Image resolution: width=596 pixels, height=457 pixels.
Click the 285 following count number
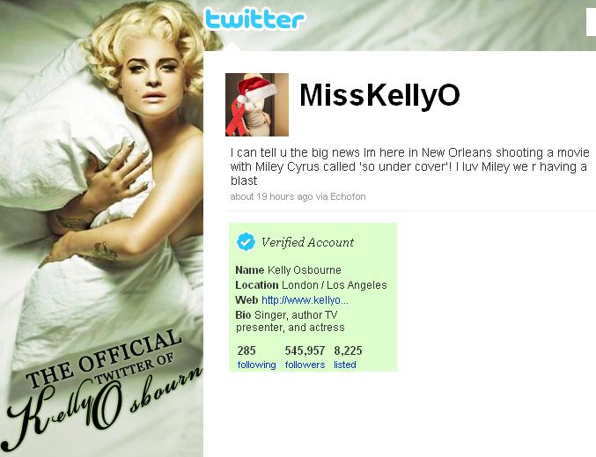pyautogui.click(x=246, y=350)
